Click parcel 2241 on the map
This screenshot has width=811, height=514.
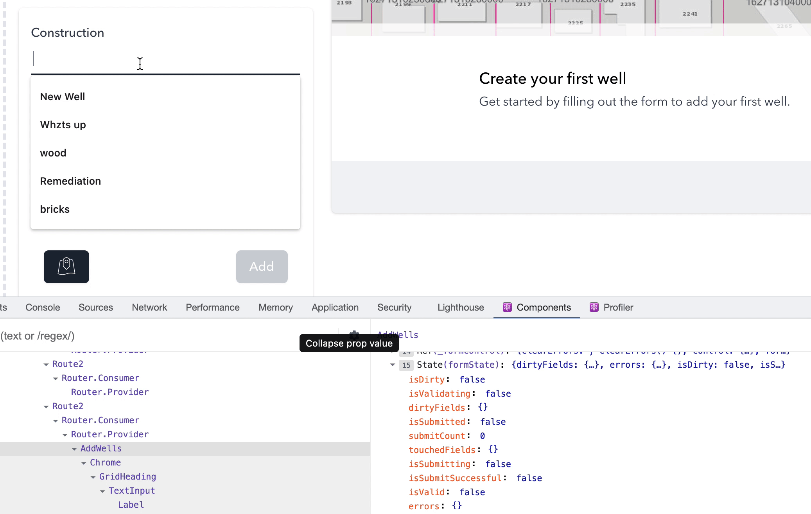tap(690, 14)
